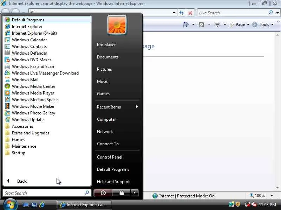281x210 pixels.
Task: Go Back to the recent programs list
Action: click(47, 181)
